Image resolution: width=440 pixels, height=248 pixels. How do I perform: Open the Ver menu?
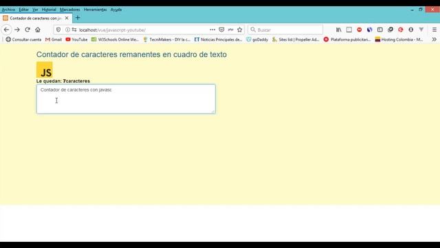click(x=35, y=10)
